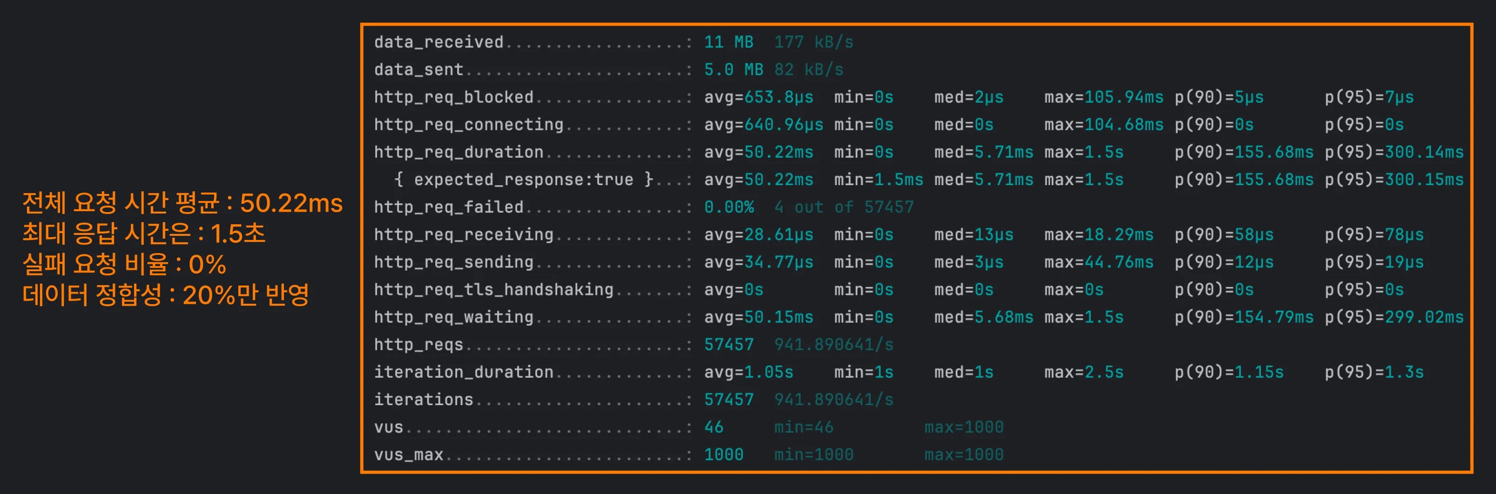Screen dimensions: 1496x494
Task: Click the data_sent value 5.0 MB
Action: (734, 70)
